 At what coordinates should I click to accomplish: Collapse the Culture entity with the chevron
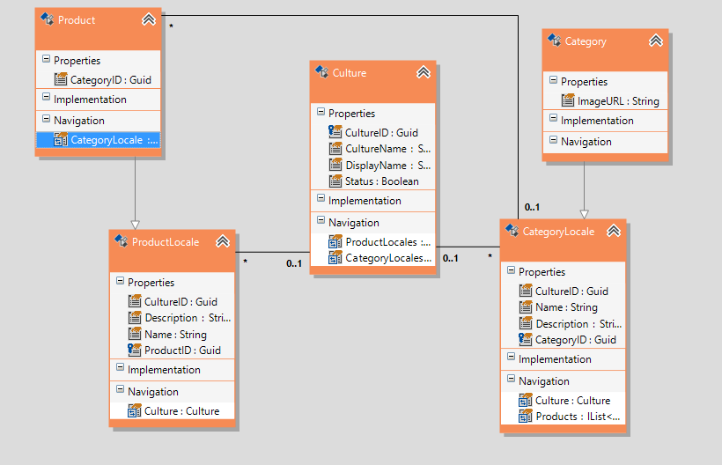[424, 72]
